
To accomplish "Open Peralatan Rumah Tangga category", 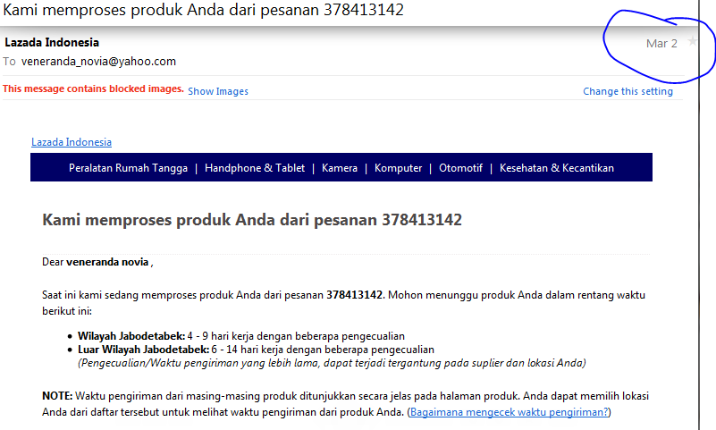I will coord(128,168).
